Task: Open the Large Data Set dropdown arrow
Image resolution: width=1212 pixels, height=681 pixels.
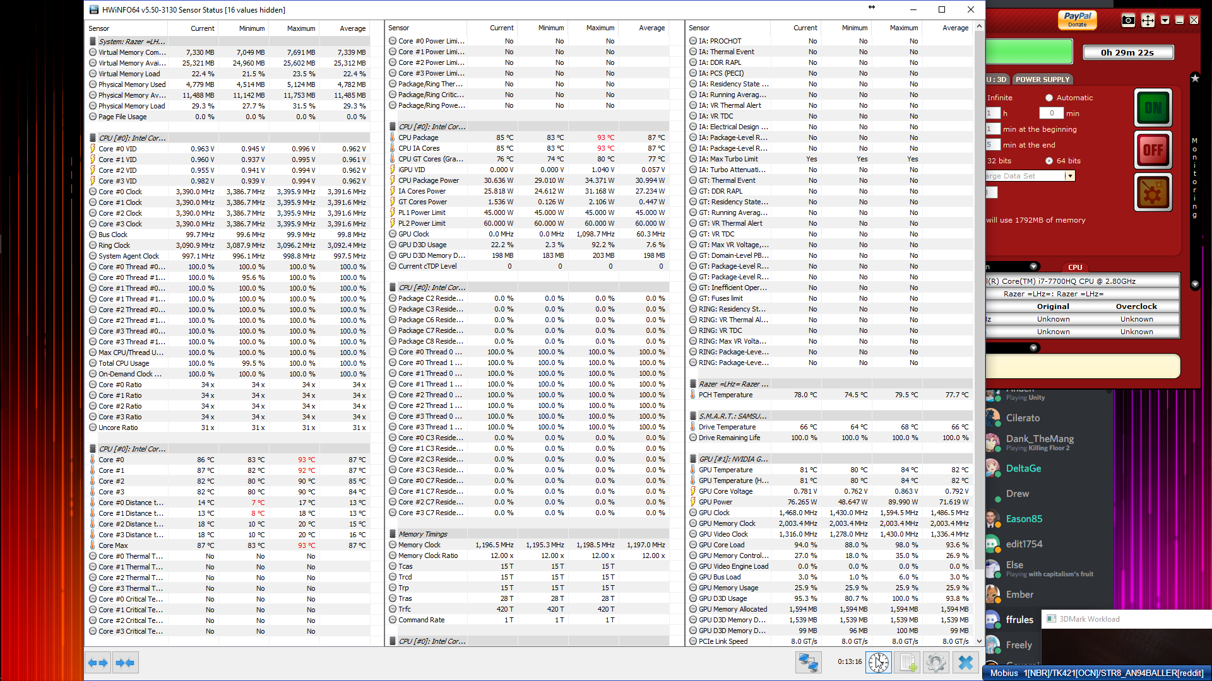Action: pyautogui.click(x=1070, y=176)
